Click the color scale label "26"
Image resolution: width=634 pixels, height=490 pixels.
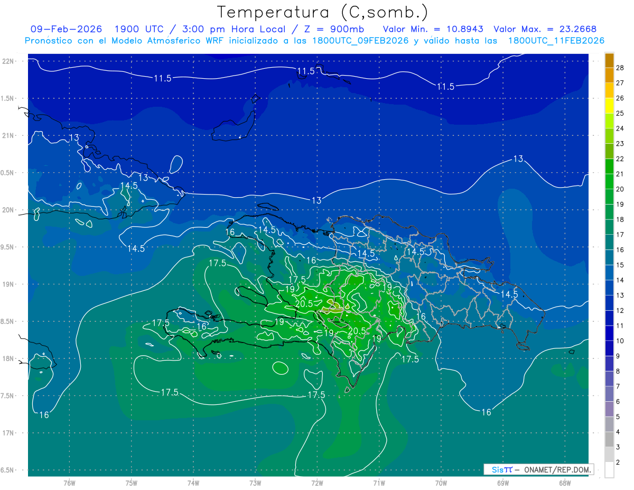pyautogui.click(x=620, y=98)
